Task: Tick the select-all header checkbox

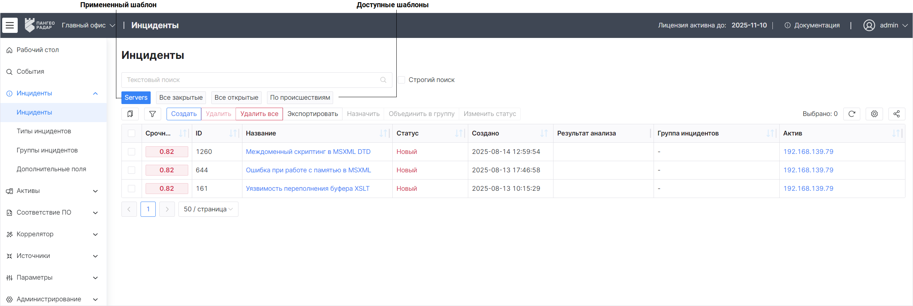Action: (x=132, y=133)
